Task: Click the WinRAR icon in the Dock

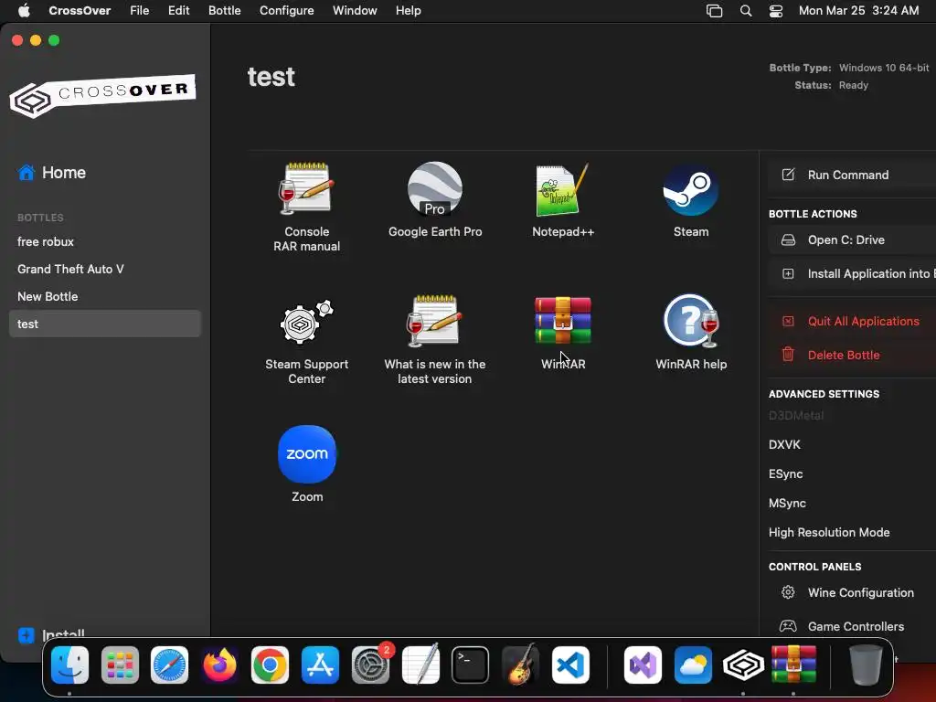Action: click(x=793, y=665)
